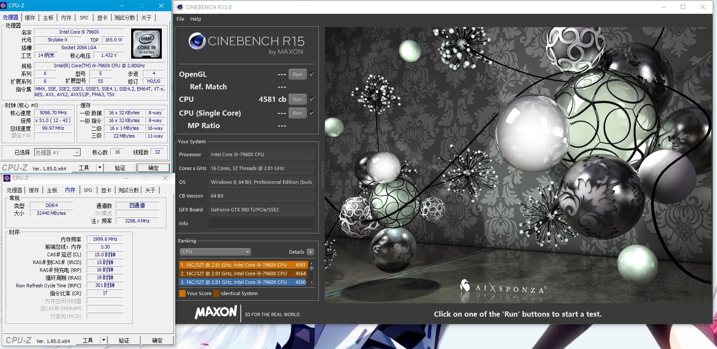
Task: Open the 工具 dropdown arrow in lower CPU-Z window
Action: coord(104,340)
